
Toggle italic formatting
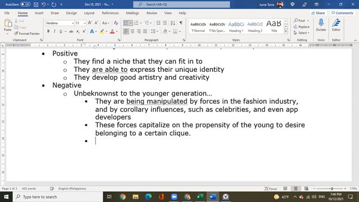tap(54, 31)
